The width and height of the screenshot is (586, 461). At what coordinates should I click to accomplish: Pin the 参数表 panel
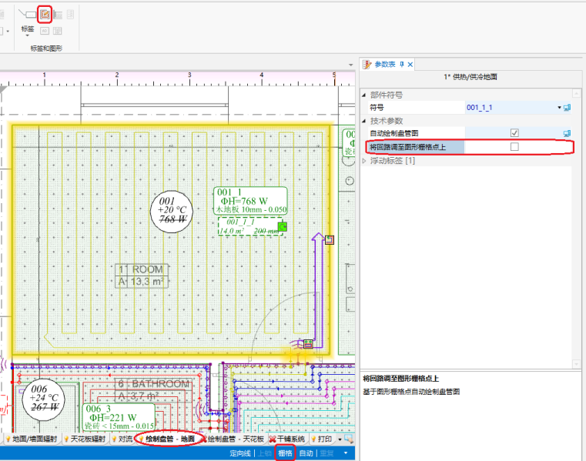point(402,64)
